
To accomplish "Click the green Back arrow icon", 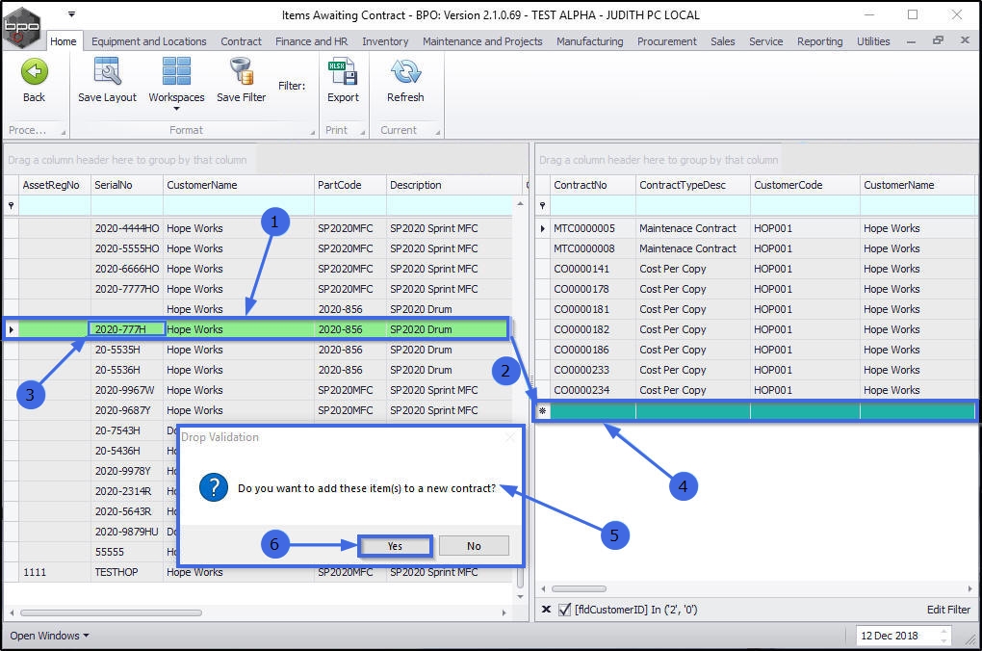I will click(34, 73).
